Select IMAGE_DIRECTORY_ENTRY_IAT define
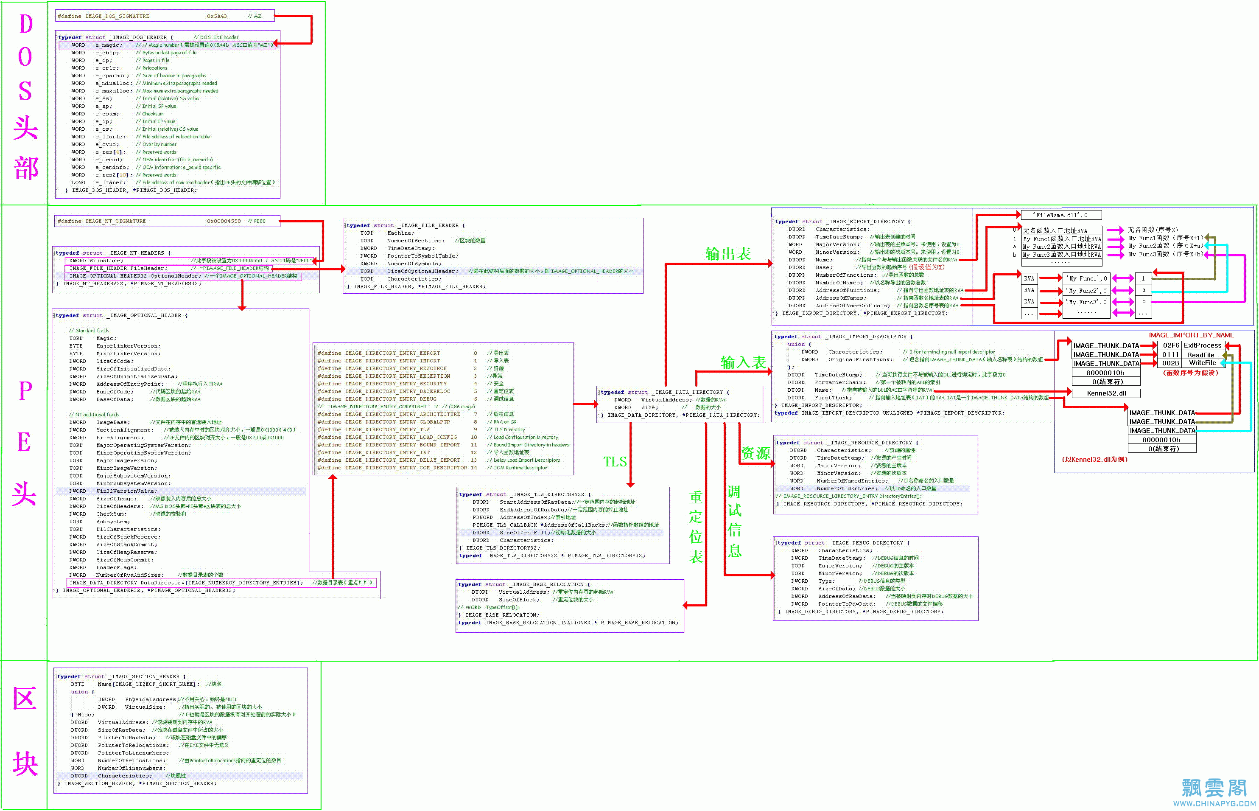The height and width of the screenshot is (811, 1259). (422, 453)
